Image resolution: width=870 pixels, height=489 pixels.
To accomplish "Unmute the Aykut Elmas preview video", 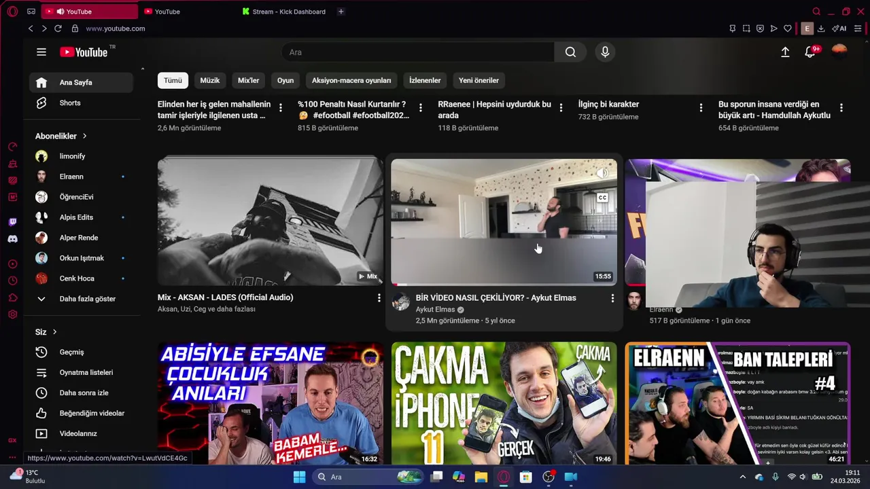I will click(x=602, y=174).
